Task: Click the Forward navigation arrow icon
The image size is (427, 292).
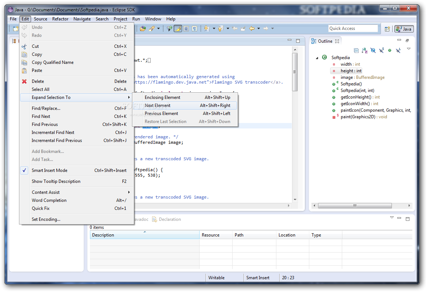Action: point(266,28)
